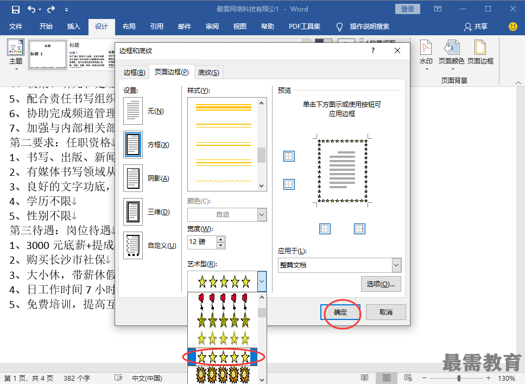Click the style list scroll down arrow
The image size is (525, 384).
point(262,186)
